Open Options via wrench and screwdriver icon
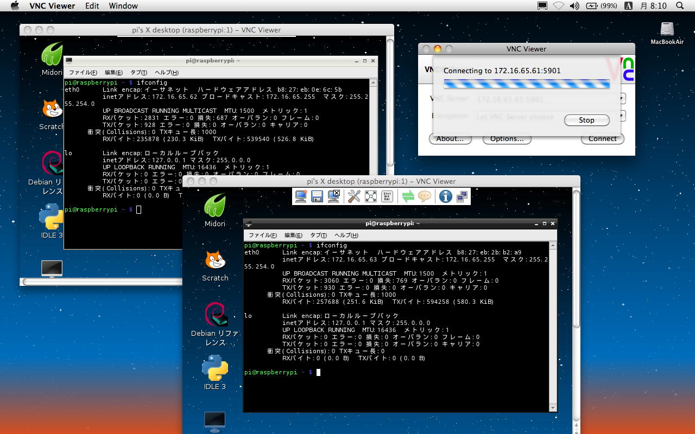The height and width of the screenshot is (434, 695). tap(354, 196)
